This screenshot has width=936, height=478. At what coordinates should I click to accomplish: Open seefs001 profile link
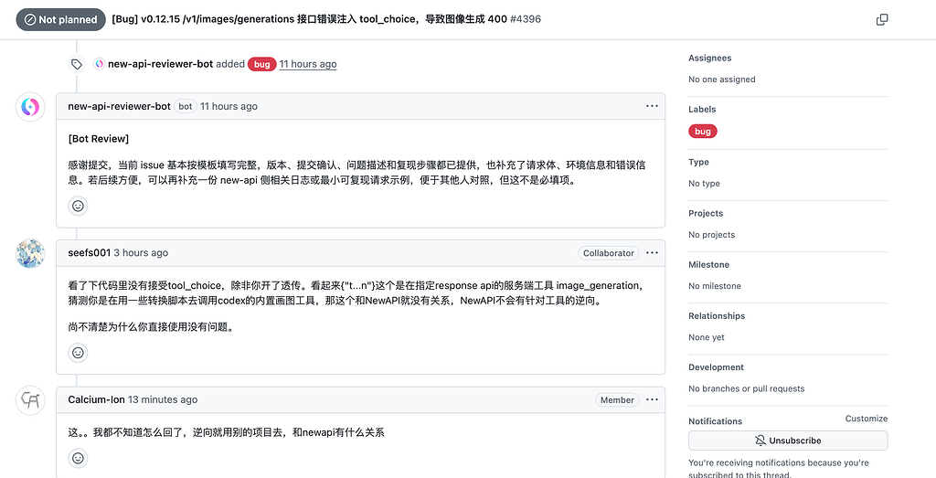[x=90, y=253]
